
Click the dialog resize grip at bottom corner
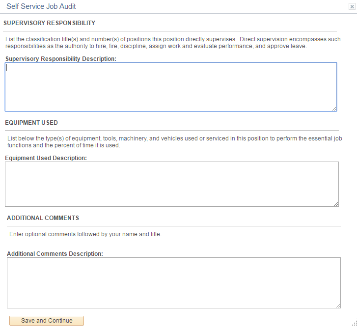coord(354,323)
